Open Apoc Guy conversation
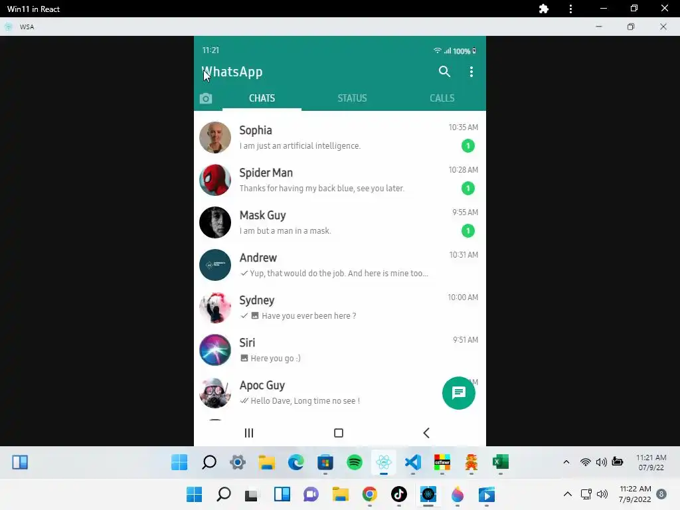The width and height of the screenshot is (680, 510). coord(340,392)
